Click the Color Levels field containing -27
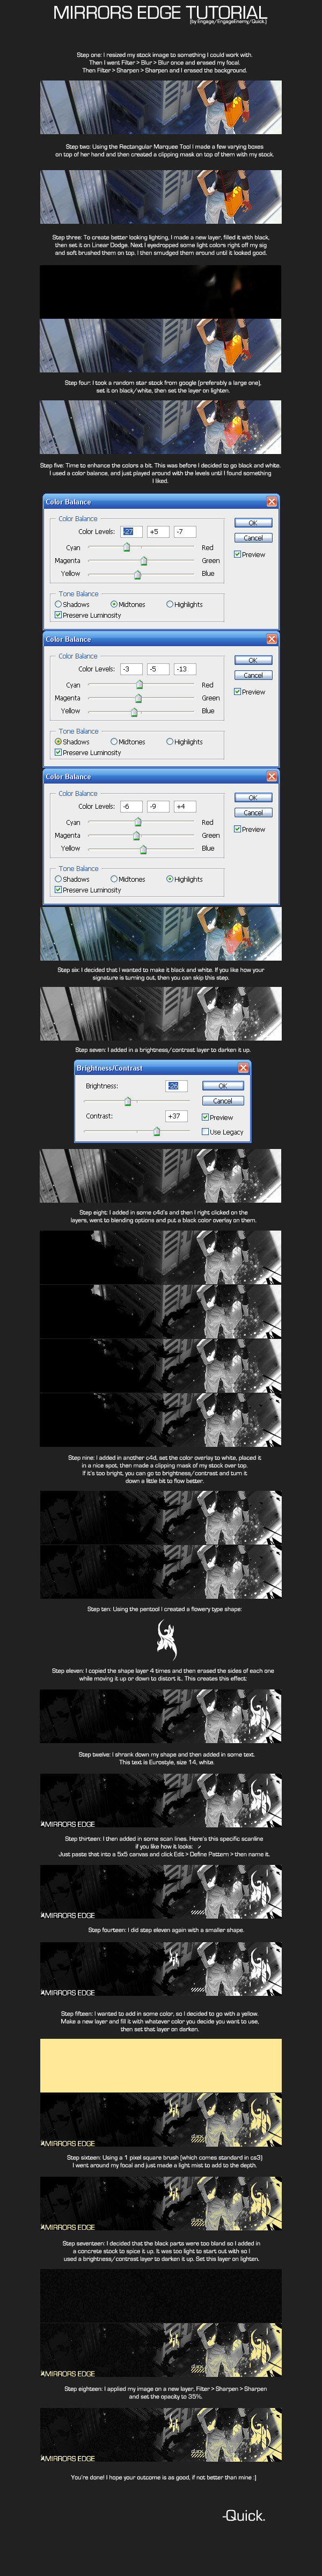 132,532
